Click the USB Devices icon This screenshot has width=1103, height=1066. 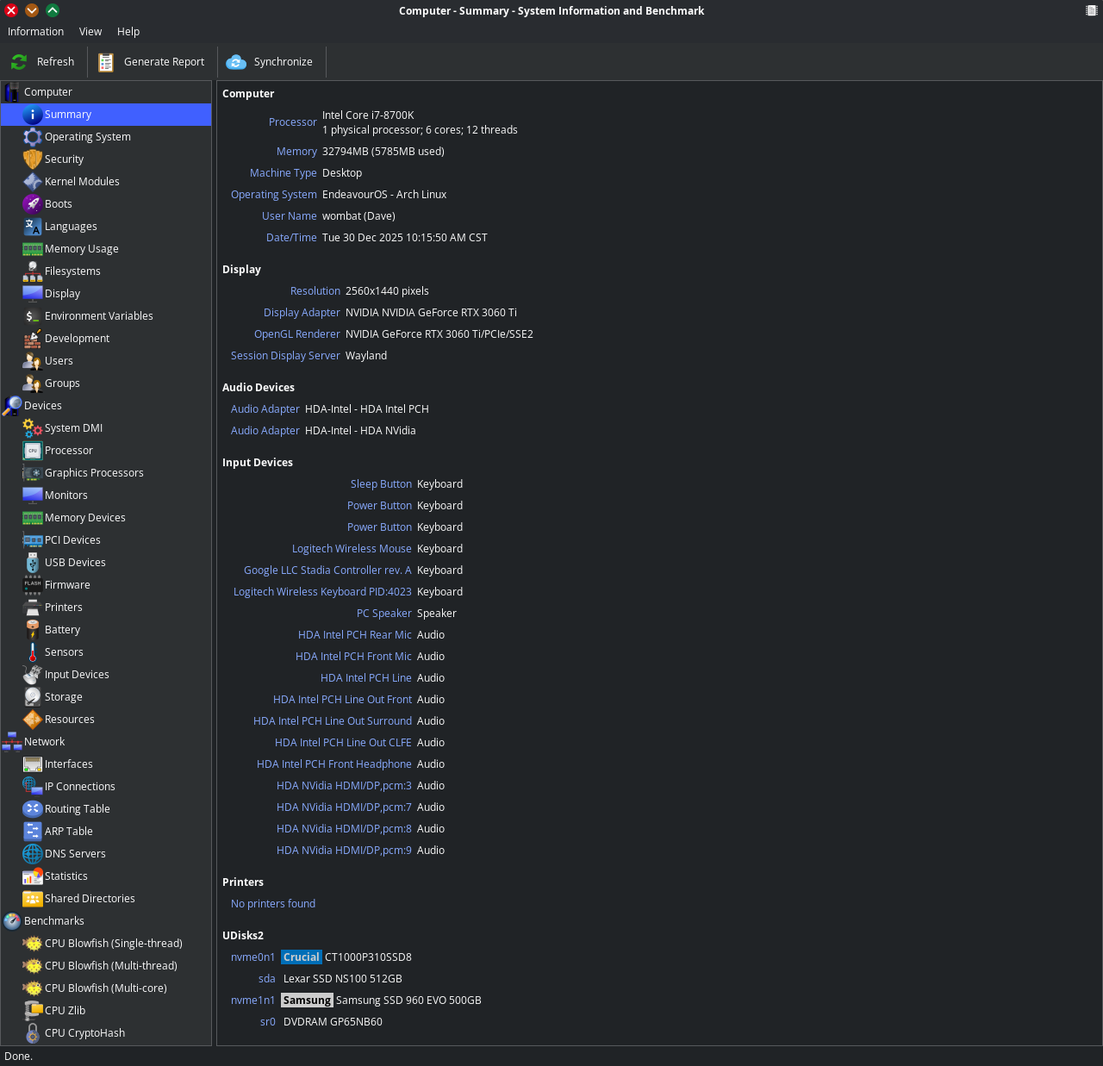pyautogui.click(x=32, y=563)
